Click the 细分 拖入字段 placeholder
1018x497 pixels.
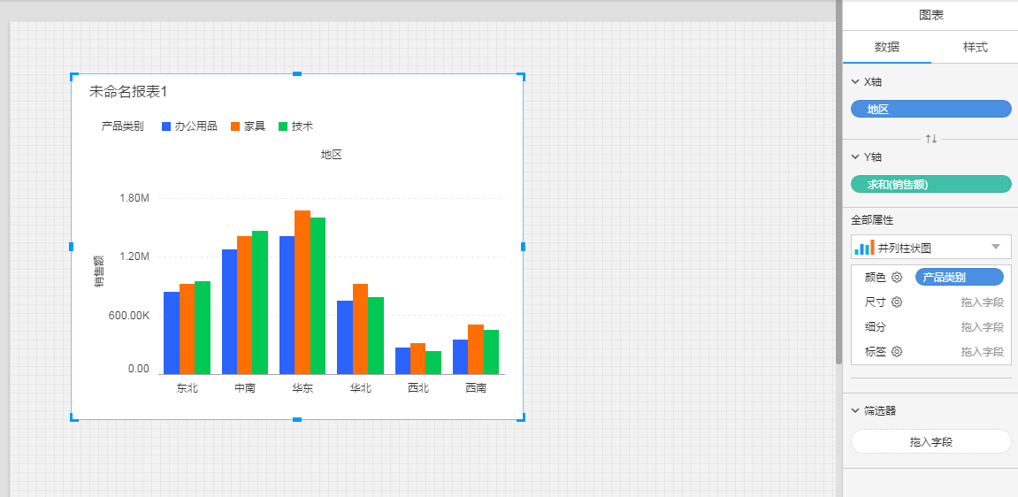[x=983, y=327]
